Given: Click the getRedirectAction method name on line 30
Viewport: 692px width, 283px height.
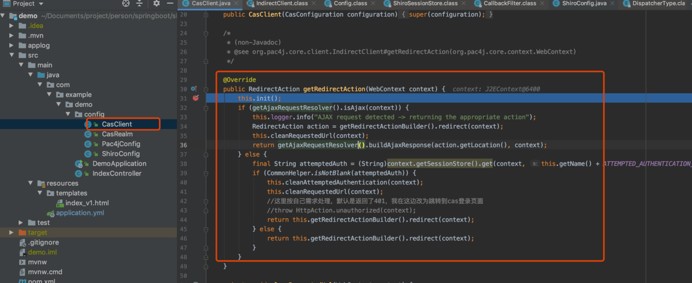Looking at the screenshot, I should point(334,89).
